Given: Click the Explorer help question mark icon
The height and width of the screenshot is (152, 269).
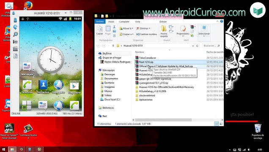Looking at the screenshot, I should pyautogui.click(x=222, y=22).
